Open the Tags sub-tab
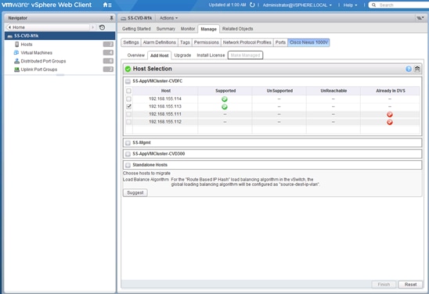The image size is (429, 294). 185,42
